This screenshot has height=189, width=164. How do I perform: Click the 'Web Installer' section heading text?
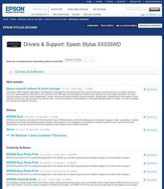point(15,82)
